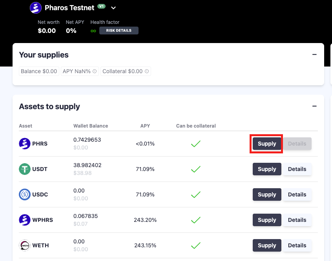This screenshot has width=332, height=261.
Task: Supply PHRS asset
Action: tap(267, 144)
